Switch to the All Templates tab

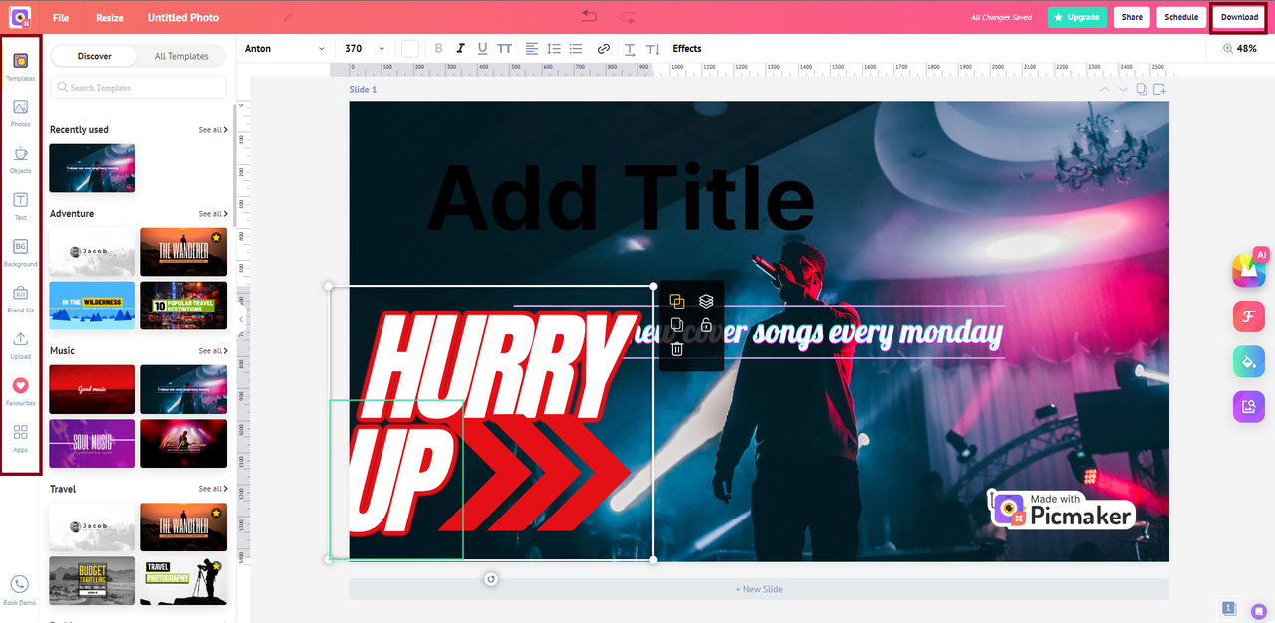182,56
